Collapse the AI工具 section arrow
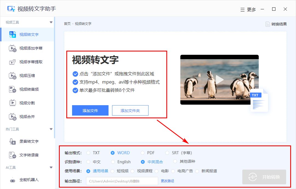The width and height of the screenshot is (296, 189). tap(51, 167)
